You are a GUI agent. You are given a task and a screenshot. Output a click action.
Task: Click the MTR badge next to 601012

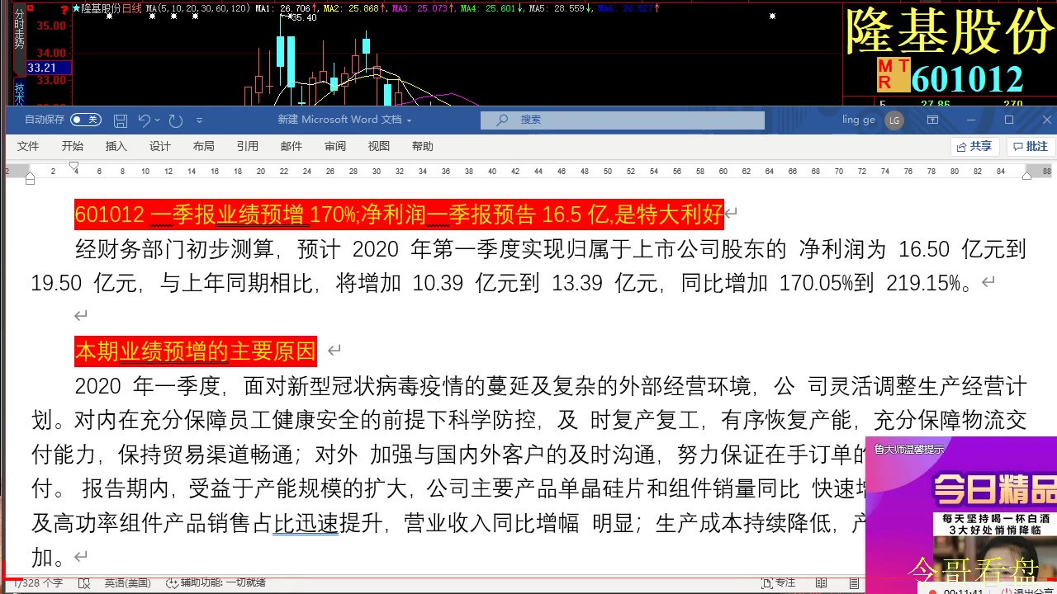[893, 75]
